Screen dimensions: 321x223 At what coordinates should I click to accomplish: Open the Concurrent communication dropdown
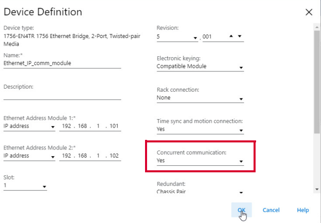pyautogui.click(x=200, y=161)
